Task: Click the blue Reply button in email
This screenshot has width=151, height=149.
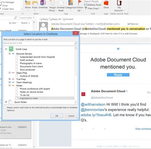Action: pos(118,75)
